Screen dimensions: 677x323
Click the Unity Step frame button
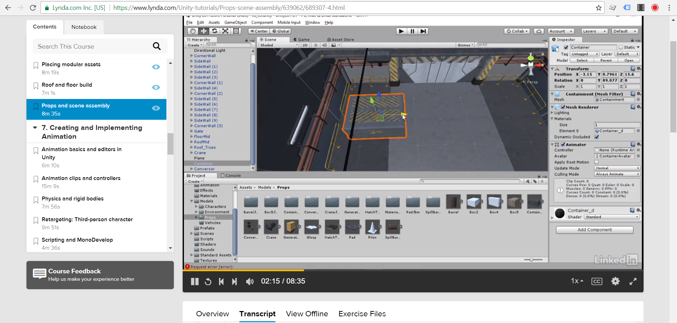pos(423,31)
